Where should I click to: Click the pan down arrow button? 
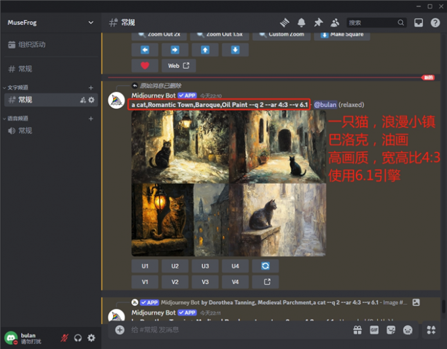[235, 50]
